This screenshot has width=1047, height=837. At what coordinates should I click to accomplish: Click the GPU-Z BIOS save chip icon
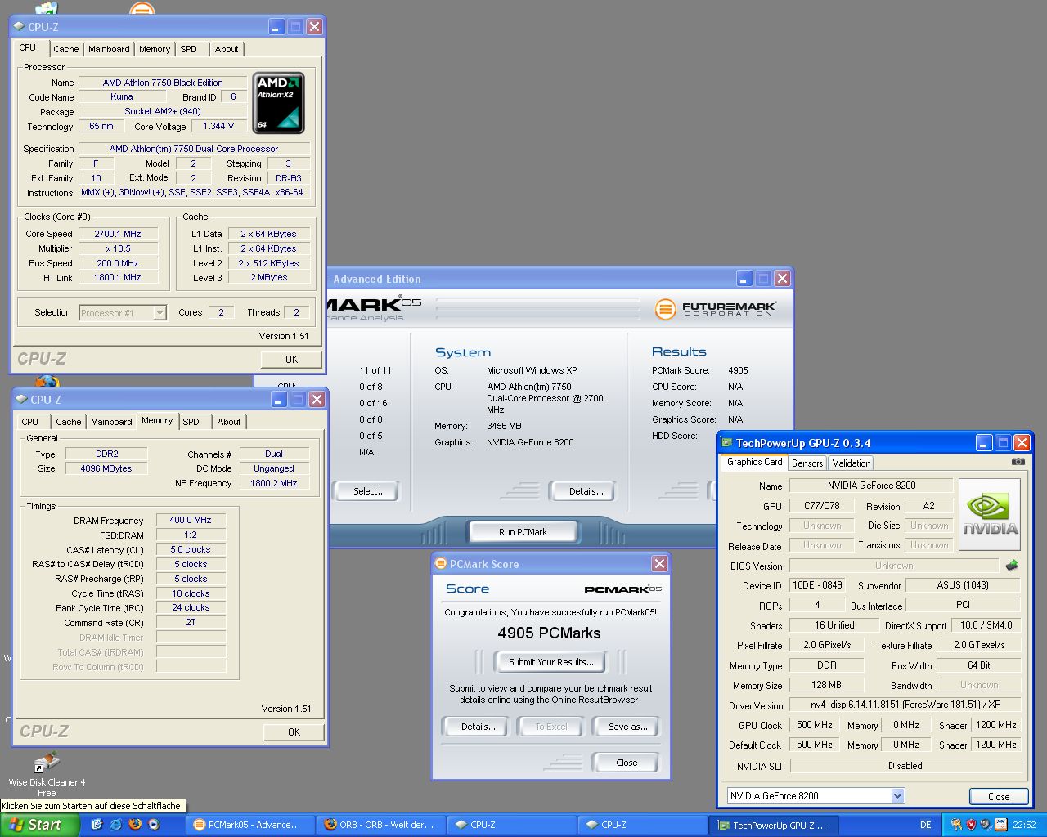click(1012, 565)
